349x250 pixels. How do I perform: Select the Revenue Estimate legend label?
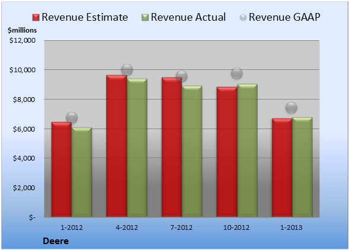coord(85,17)
